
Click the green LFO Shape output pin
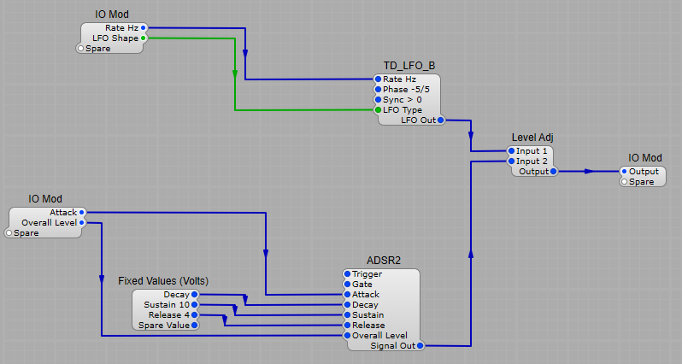click(143, 38)
